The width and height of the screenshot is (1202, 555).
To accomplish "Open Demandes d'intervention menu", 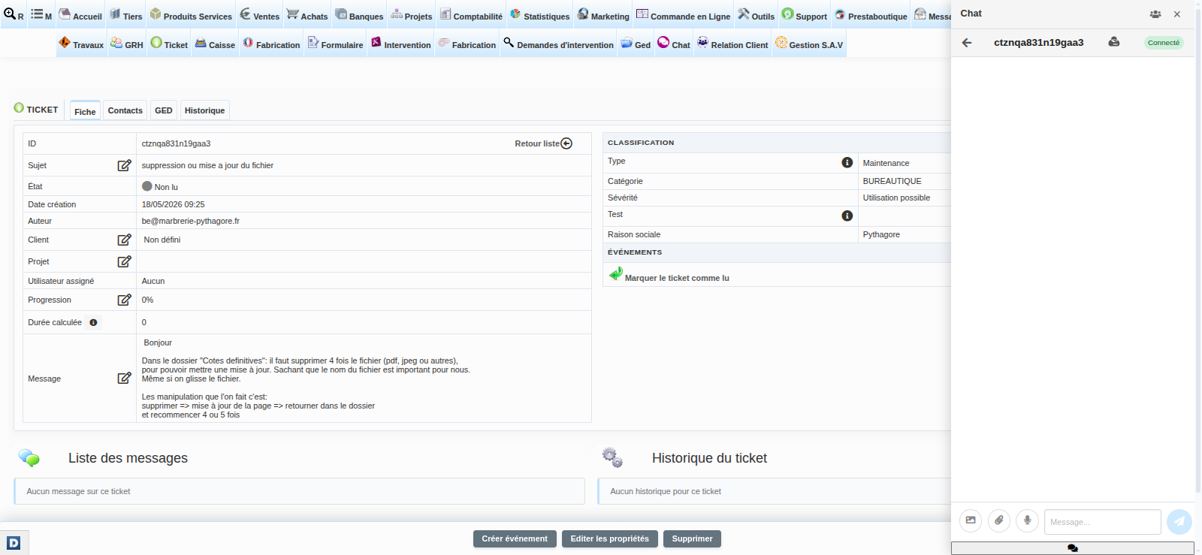I will (558, 44).
